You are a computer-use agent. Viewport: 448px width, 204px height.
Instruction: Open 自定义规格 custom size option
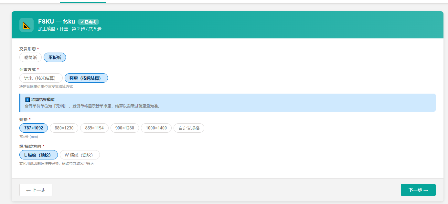coord(189,128)
